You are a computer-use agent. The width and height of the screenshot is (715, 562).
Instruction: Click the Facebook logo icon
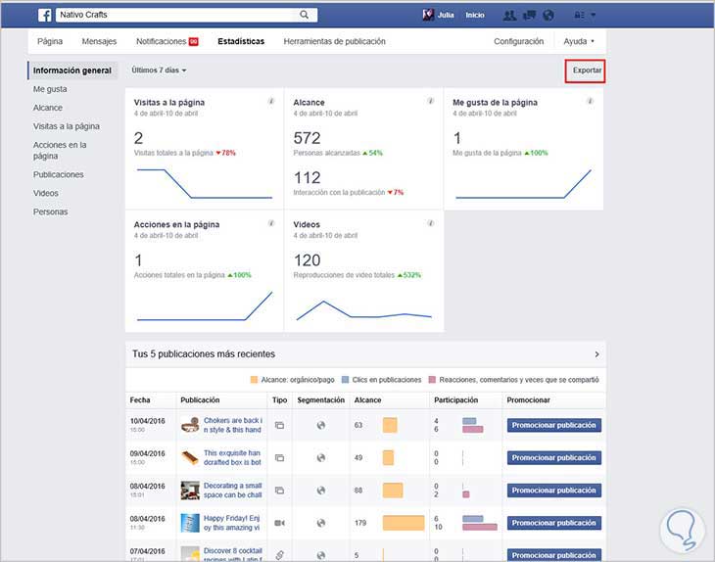(x=45, y=15)
